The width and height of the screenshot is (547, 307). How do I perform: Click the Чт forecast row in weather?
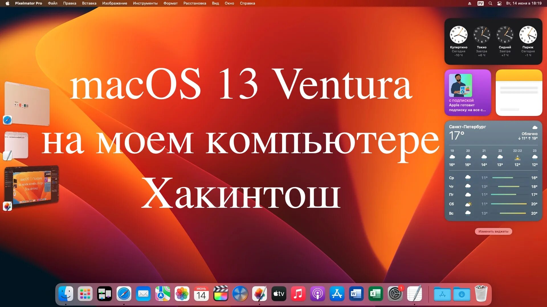(493, 186)
